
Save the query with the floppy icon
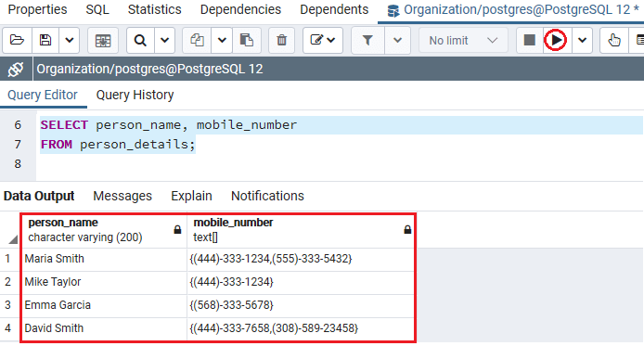(x=45, y=40)
